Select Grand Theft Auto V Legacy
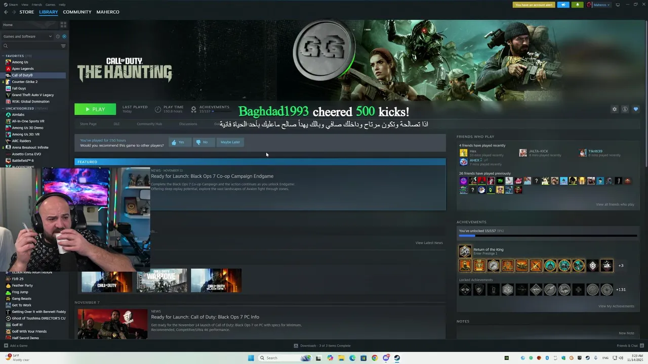 tap(32, 95)
